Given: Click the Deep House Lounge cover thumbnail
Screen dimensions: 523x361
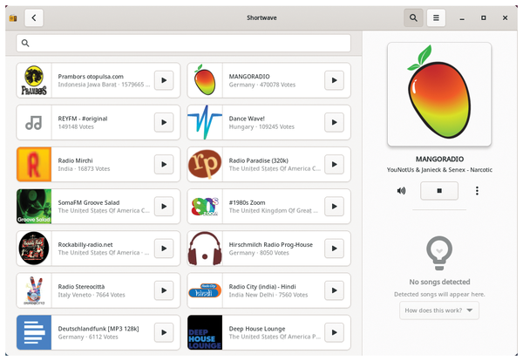Looking at the screenshot, I should (205, 332).
